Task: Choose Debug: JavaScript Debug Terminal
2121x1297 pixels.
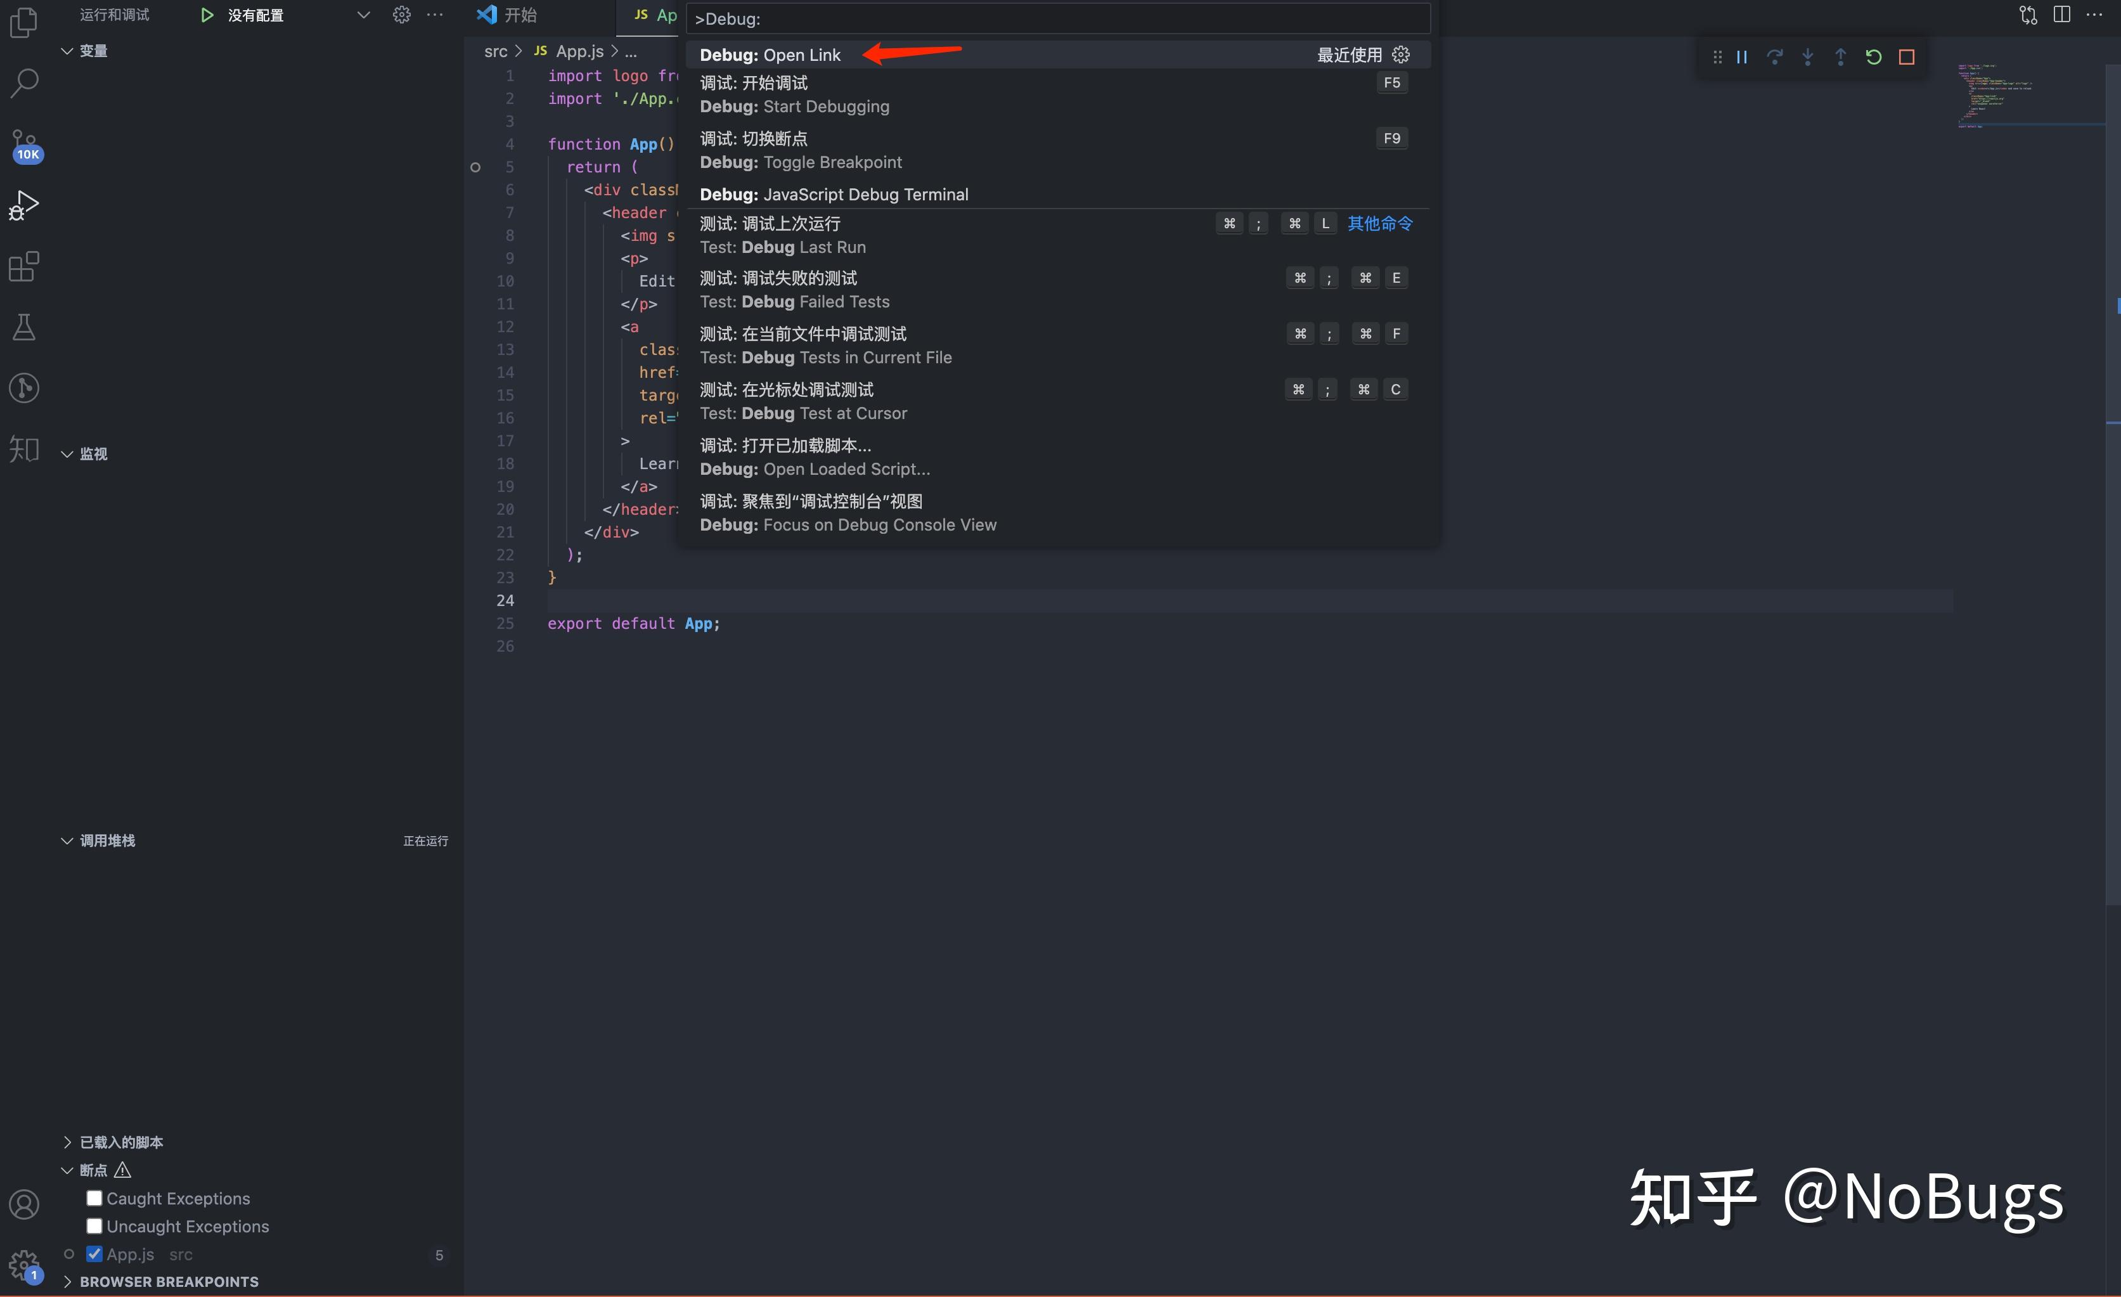Action: (833, 195)
